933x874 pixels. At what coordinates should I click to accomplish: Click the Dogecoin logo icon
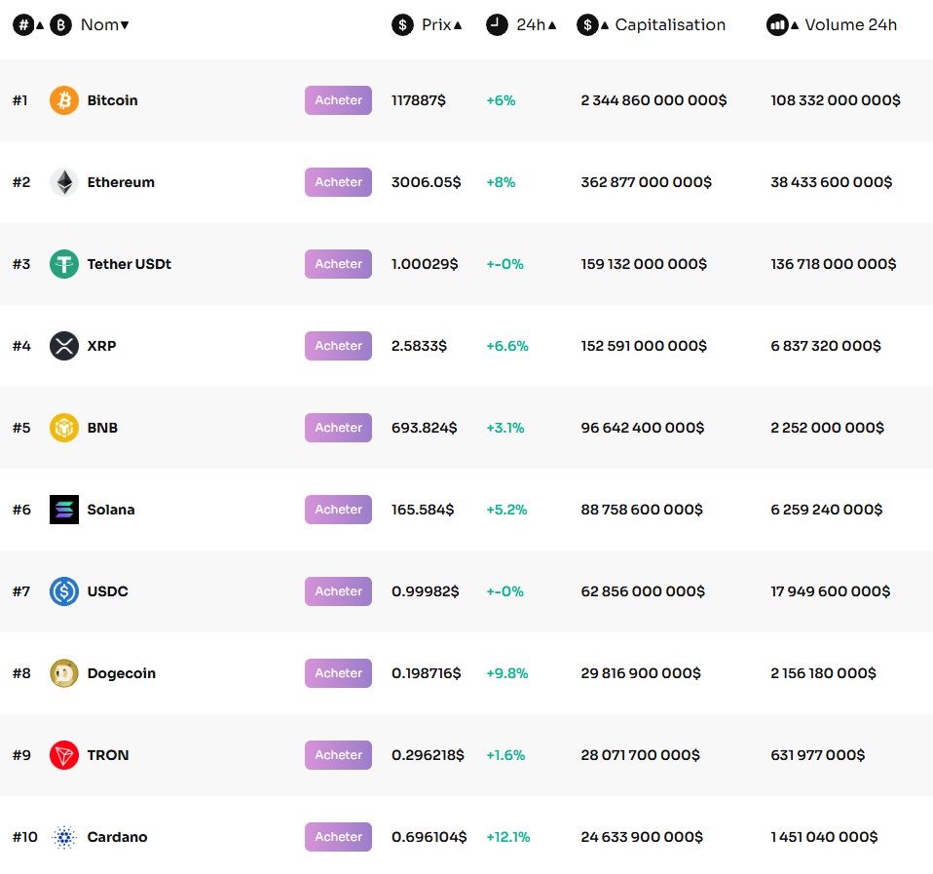[64, 673]
